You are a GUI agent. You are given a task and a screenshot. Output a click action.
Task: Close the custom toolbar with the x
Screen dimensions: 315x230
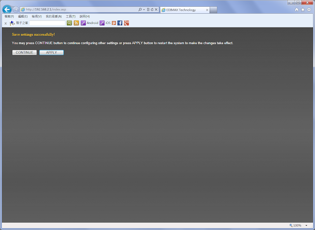5,24
